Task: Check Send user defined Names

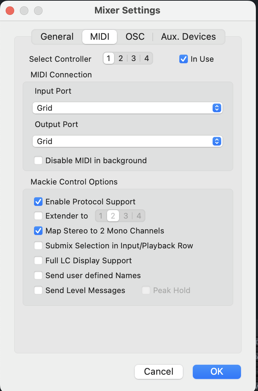Action: [38, 276]
